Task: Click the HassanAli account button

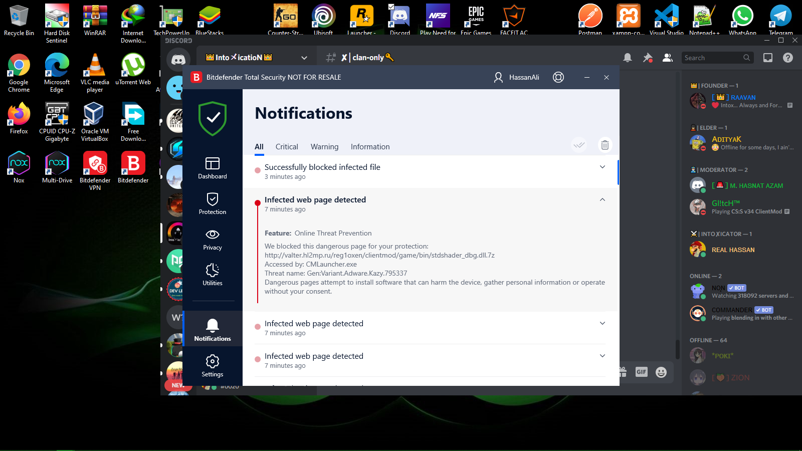Action: 516,77
